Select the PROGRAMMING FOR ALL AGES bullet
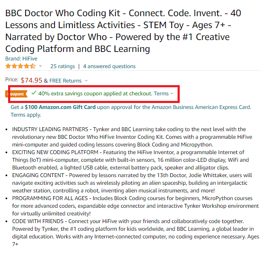Viewport: 267px width, 255px height. 135,206
